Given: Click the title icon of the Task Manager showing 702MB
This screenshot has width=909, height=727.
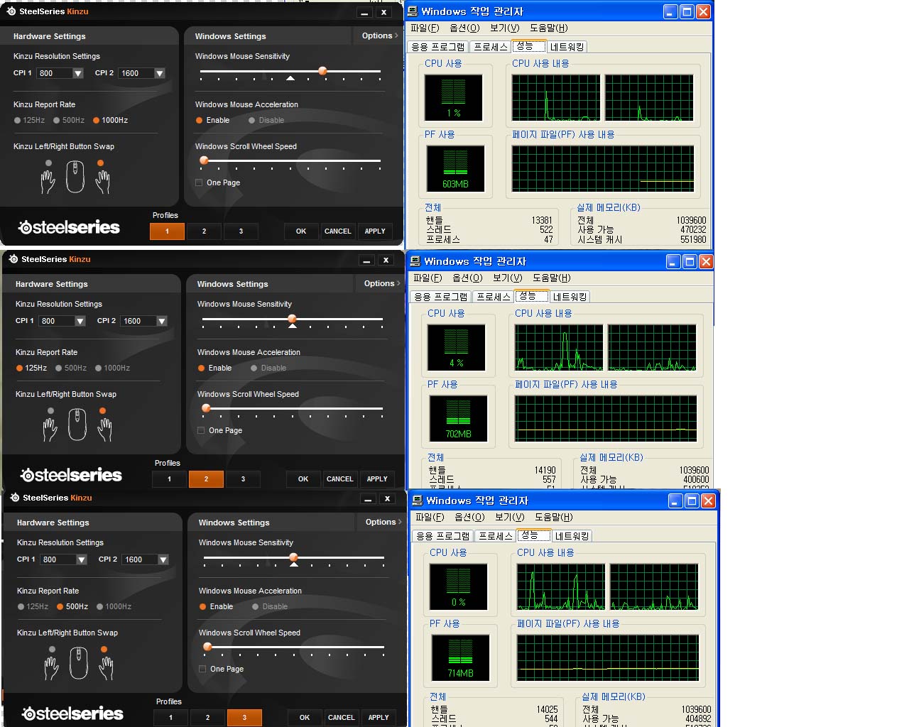Looking at the screenshot, I should [x=416, y=261].
